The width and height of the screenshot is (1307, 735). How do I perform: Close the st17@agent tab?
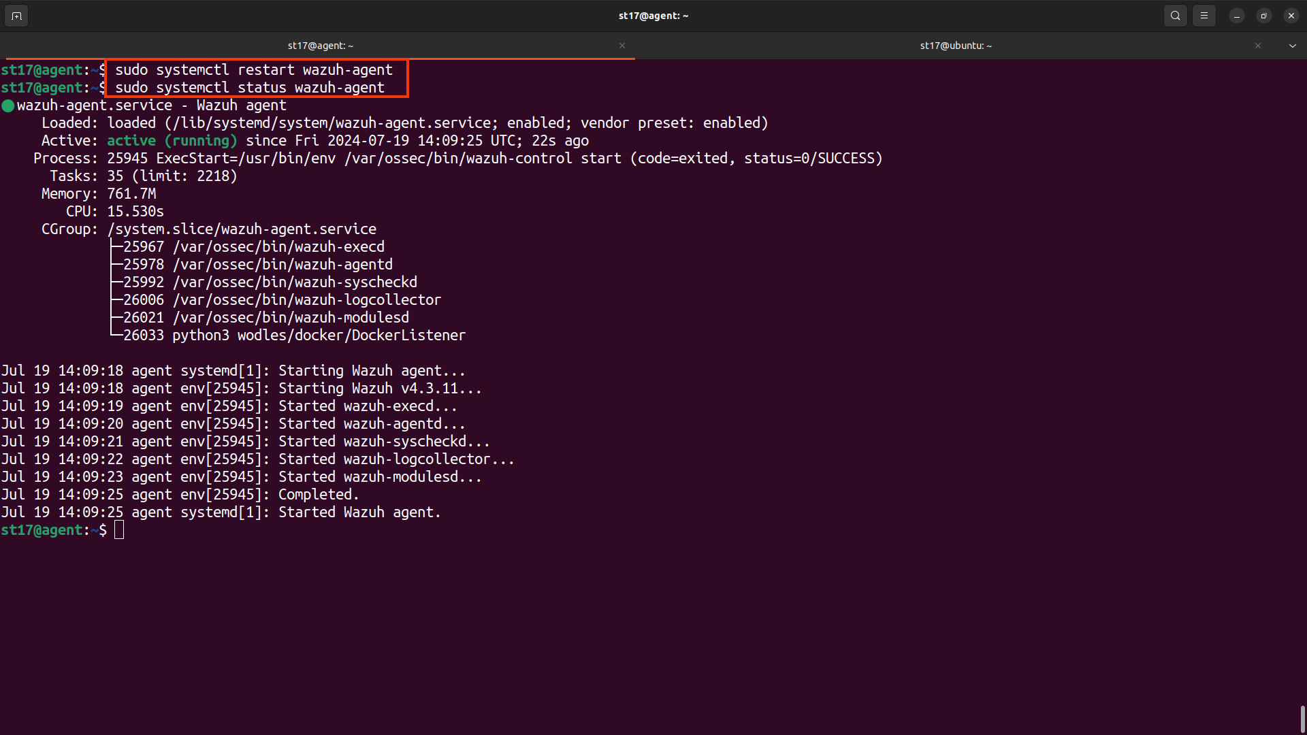622,46
